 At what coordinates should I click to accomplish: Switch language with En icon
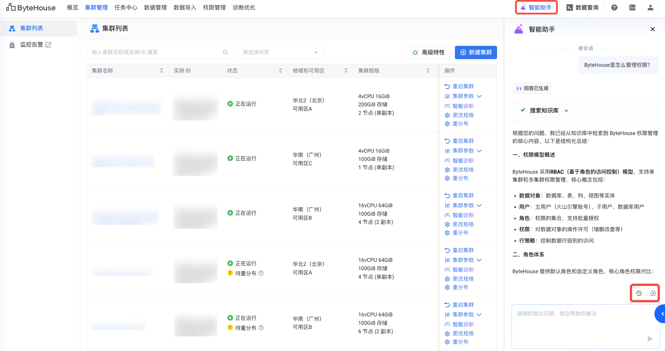click(632, 8)
